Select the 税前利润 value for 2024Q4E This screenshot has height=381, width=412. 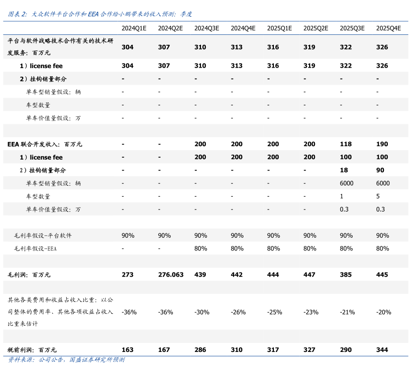[x=237, y=350]
